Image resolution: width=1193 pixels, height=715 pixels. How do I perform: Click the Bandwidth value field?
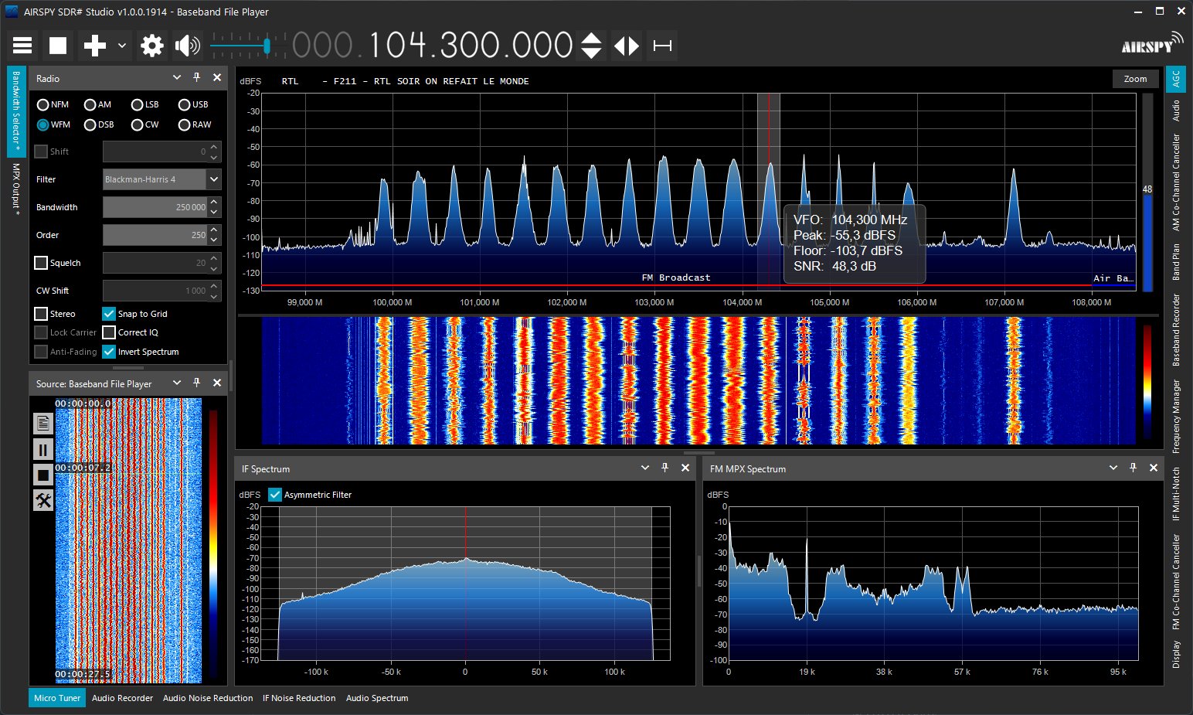coord(155,207)
